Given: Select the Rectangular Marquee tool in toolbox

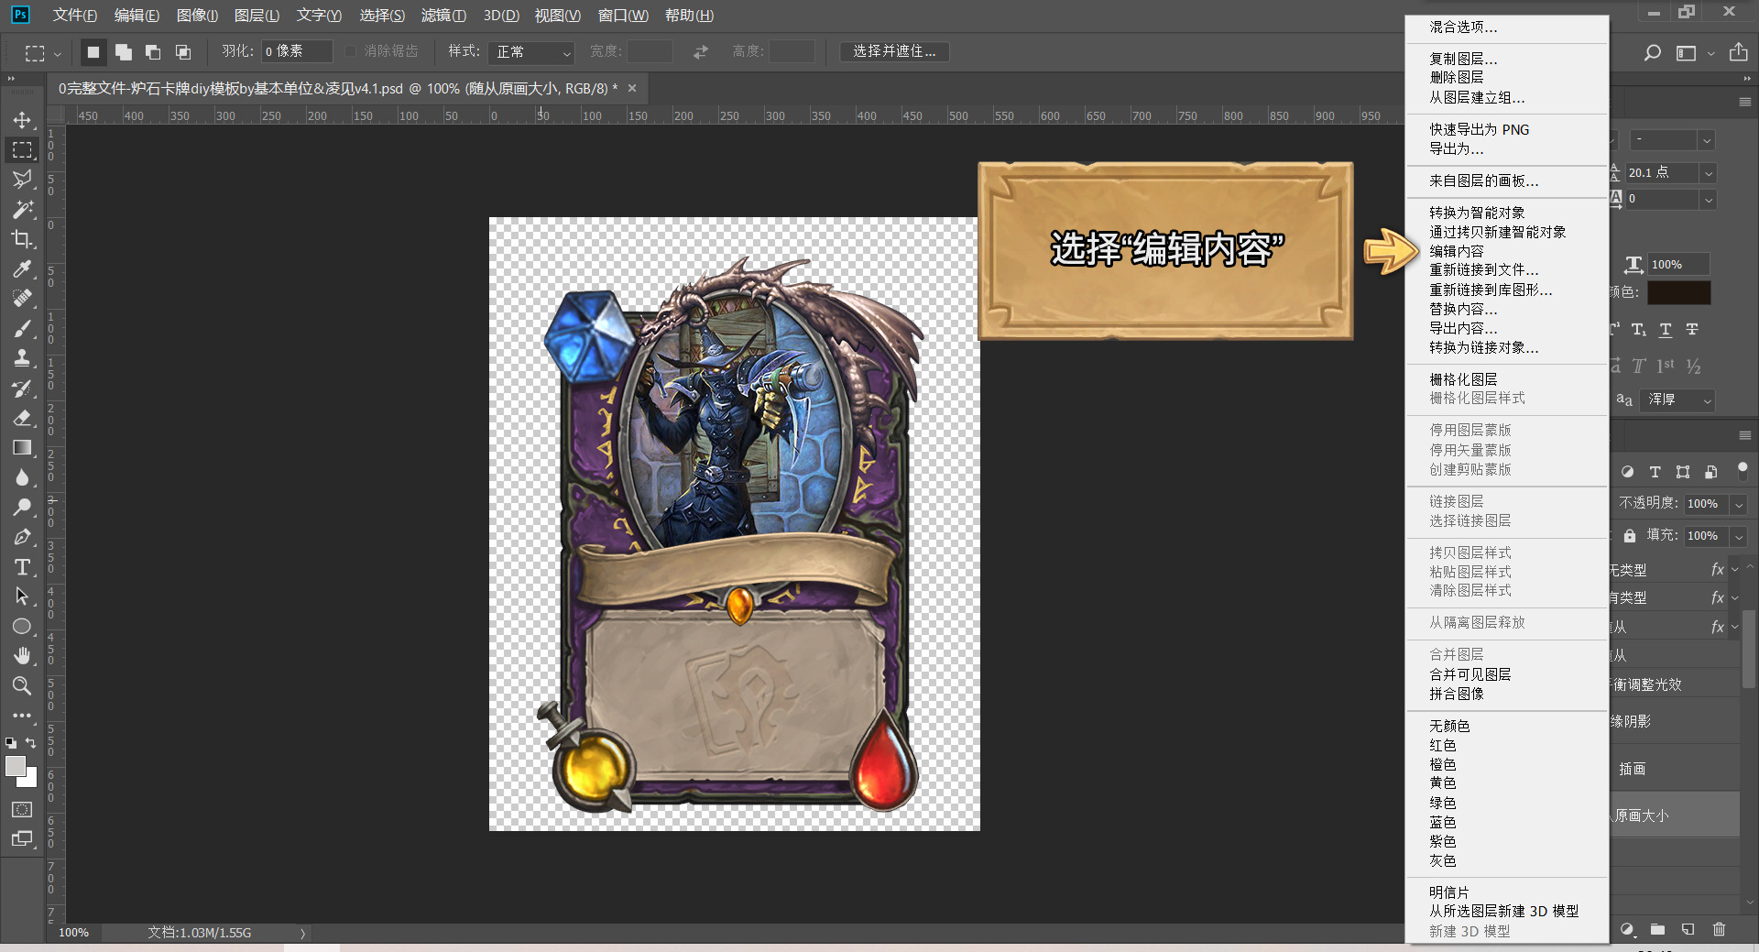Looking at the screenshot, I should pos(22,150).
